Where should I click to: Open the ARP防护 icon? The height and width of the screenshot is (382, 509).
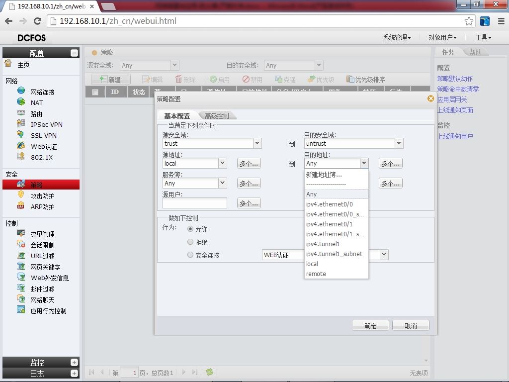(x=21, y=206)
